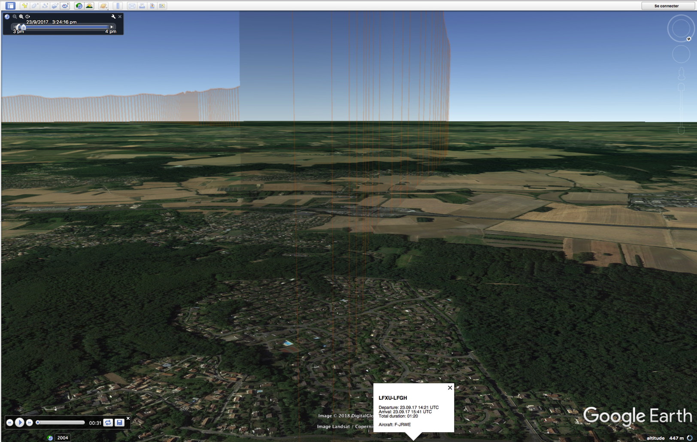Image resolution: width=697 pixels, height=442 pixels.
Task: Email the current view
Action: 132,6
